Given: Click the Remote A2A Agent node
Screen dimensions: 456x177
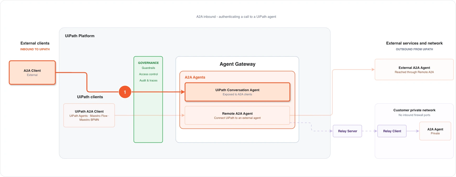Looking at the screenshot, I should pos(237,115).
